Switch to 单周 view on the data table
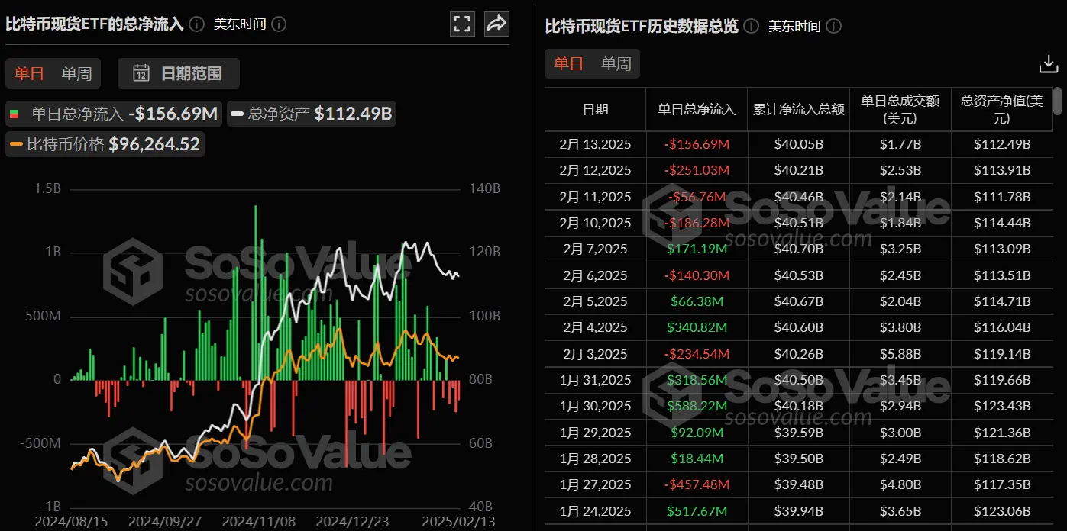 tap(616, 63)
